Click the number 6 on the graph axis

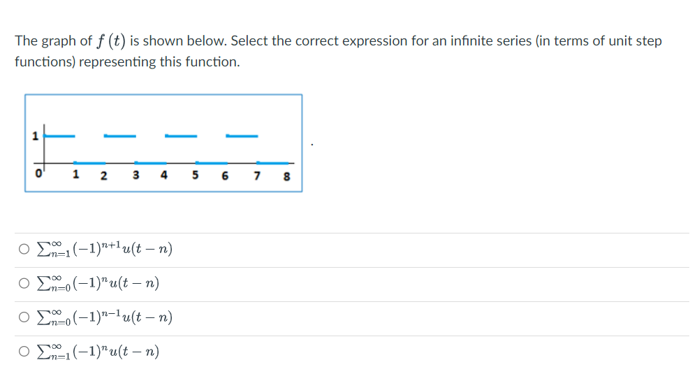(x=224, y=176)
